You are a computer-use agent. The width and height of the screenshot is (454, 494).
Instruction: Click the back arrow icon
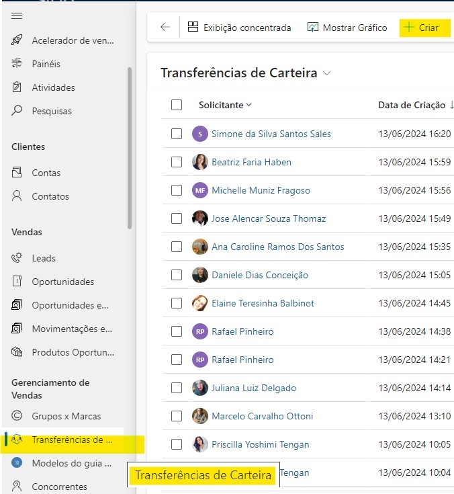click(x=165, y=28)
